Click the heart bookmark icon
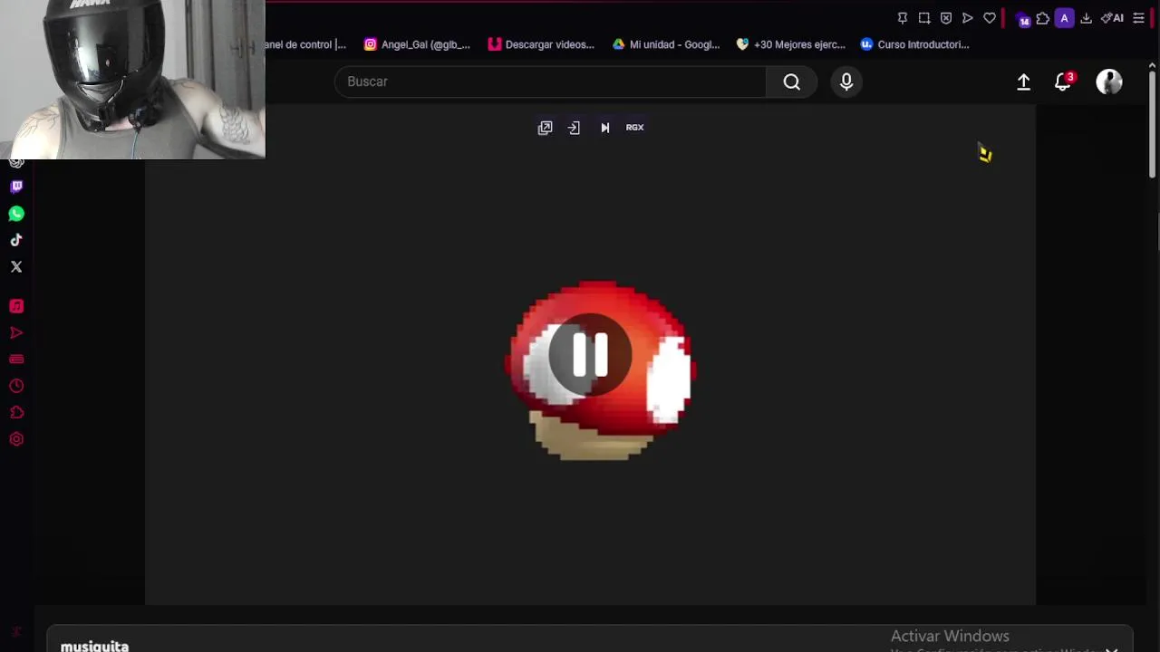Viewport: 1160px width, 652px height. tap(990, 18)
